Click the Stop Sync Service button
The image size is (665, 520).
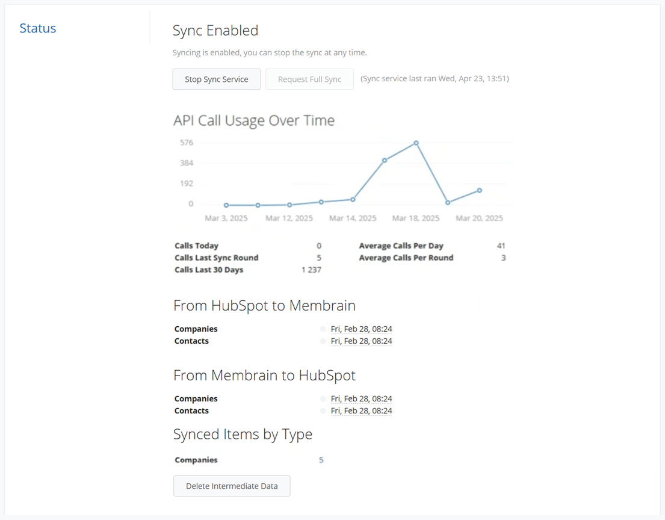[x=216, y=79]
